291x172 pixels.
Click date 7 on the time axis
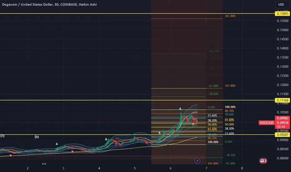point(206,168)
